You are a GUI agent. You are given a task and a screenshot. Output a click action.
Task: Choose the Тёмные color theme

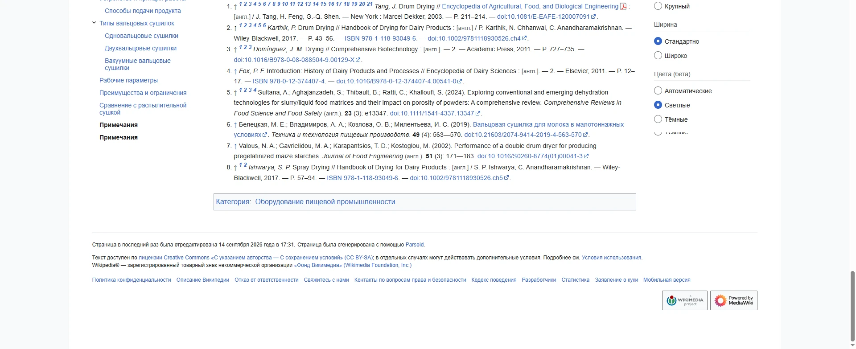[658, 119]
